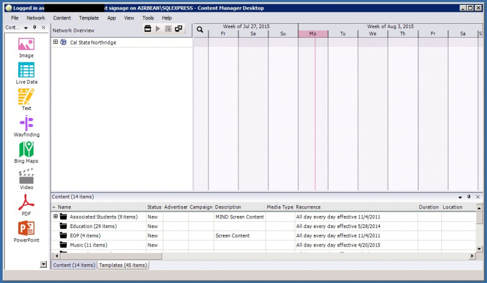
Task: Click 'All day every day effective 5/28/2014'
Action: pyautogui.click(x=338, y=226)
